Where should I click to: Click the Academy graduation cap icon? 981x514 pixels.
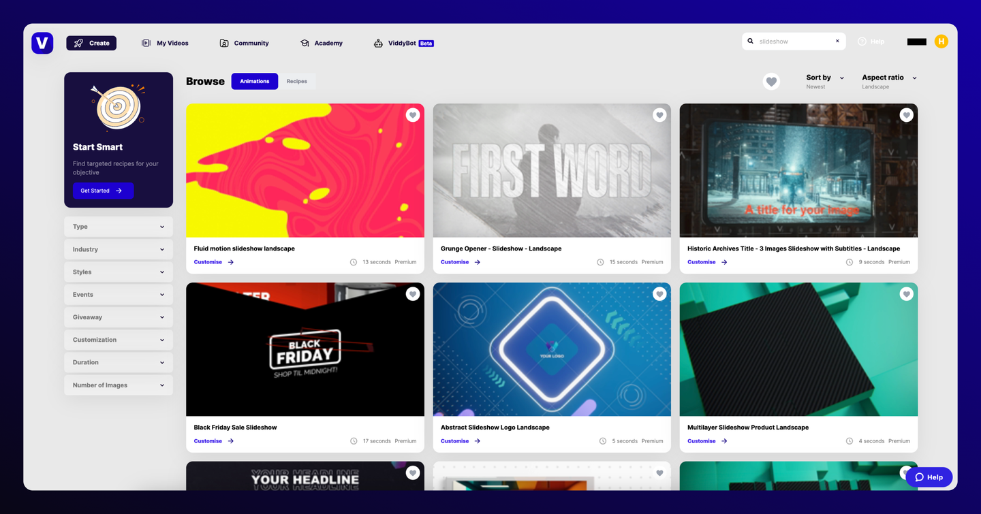point(305,43)
